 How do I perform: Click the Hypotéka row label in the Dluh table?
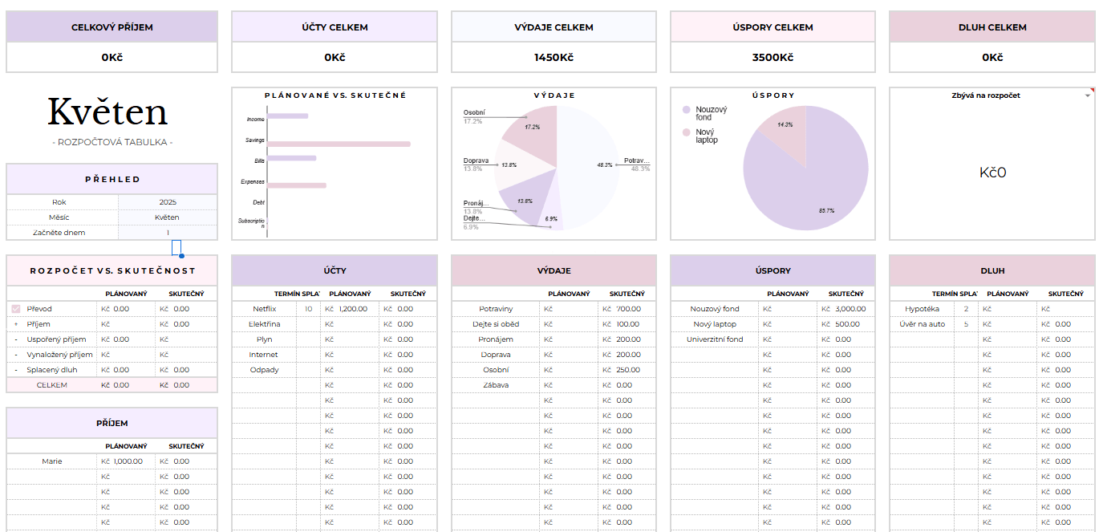(x=921, y=309)
